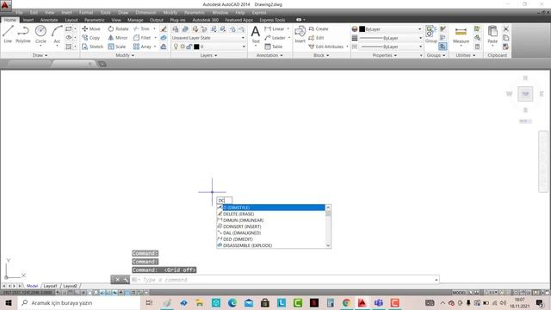Switch to the Layout1 tab
Viewport: 551px width, 310px height.
click(50, 286)
